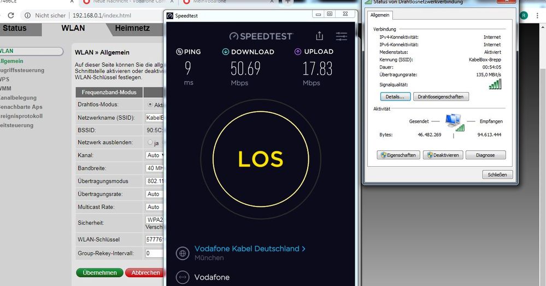Image resolution: width=546 pixels, height=286 pixels.
Task: Run Diagnose in status dialog
Action: click(x=485, y=155)
